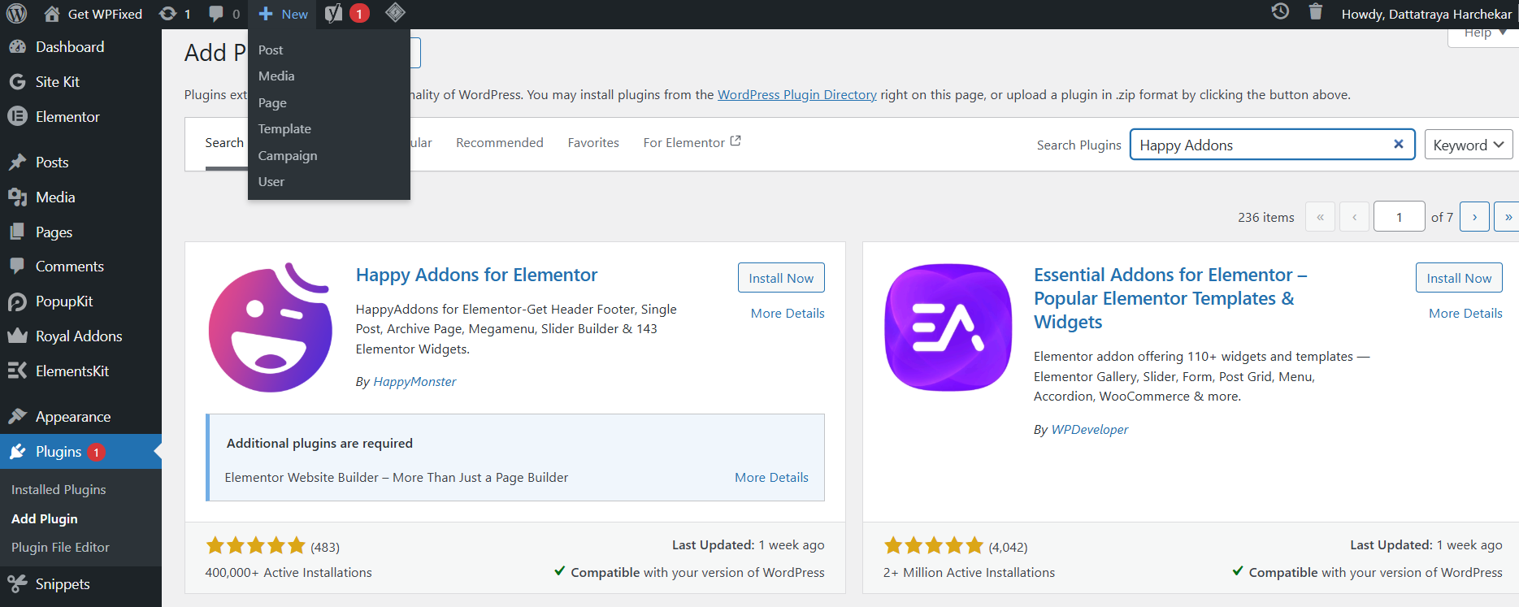Click the trash can icon in admin bar
Screen dimensions: 1519x607
pyautogui.click(x=1316, y=11)
